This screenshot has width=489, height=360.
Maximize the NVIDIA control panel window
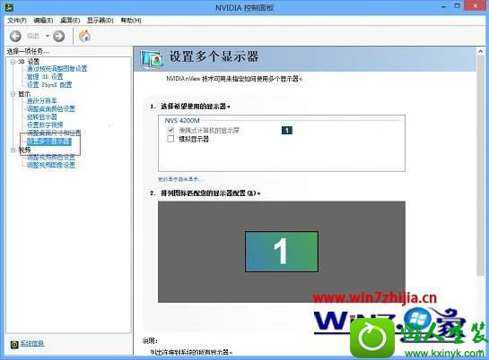coord(458,6)
